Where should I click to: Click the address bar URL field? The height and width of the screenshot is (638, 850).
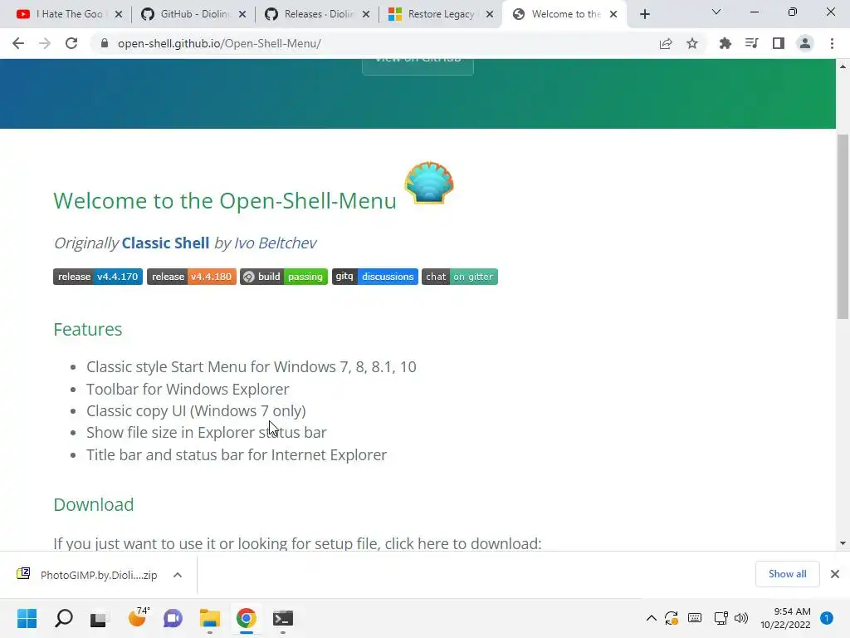(374, 43)
